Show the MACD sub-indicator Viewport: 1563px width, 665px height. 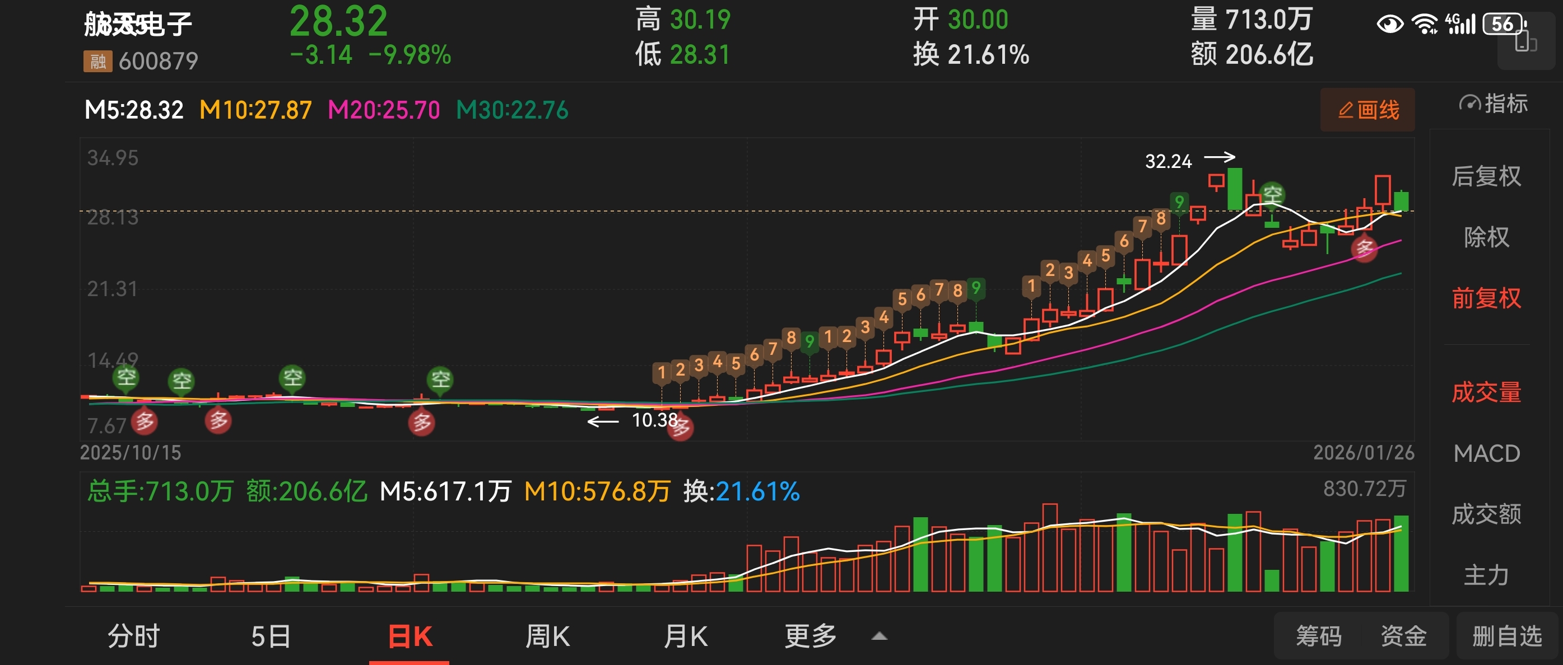[1486, 453]
